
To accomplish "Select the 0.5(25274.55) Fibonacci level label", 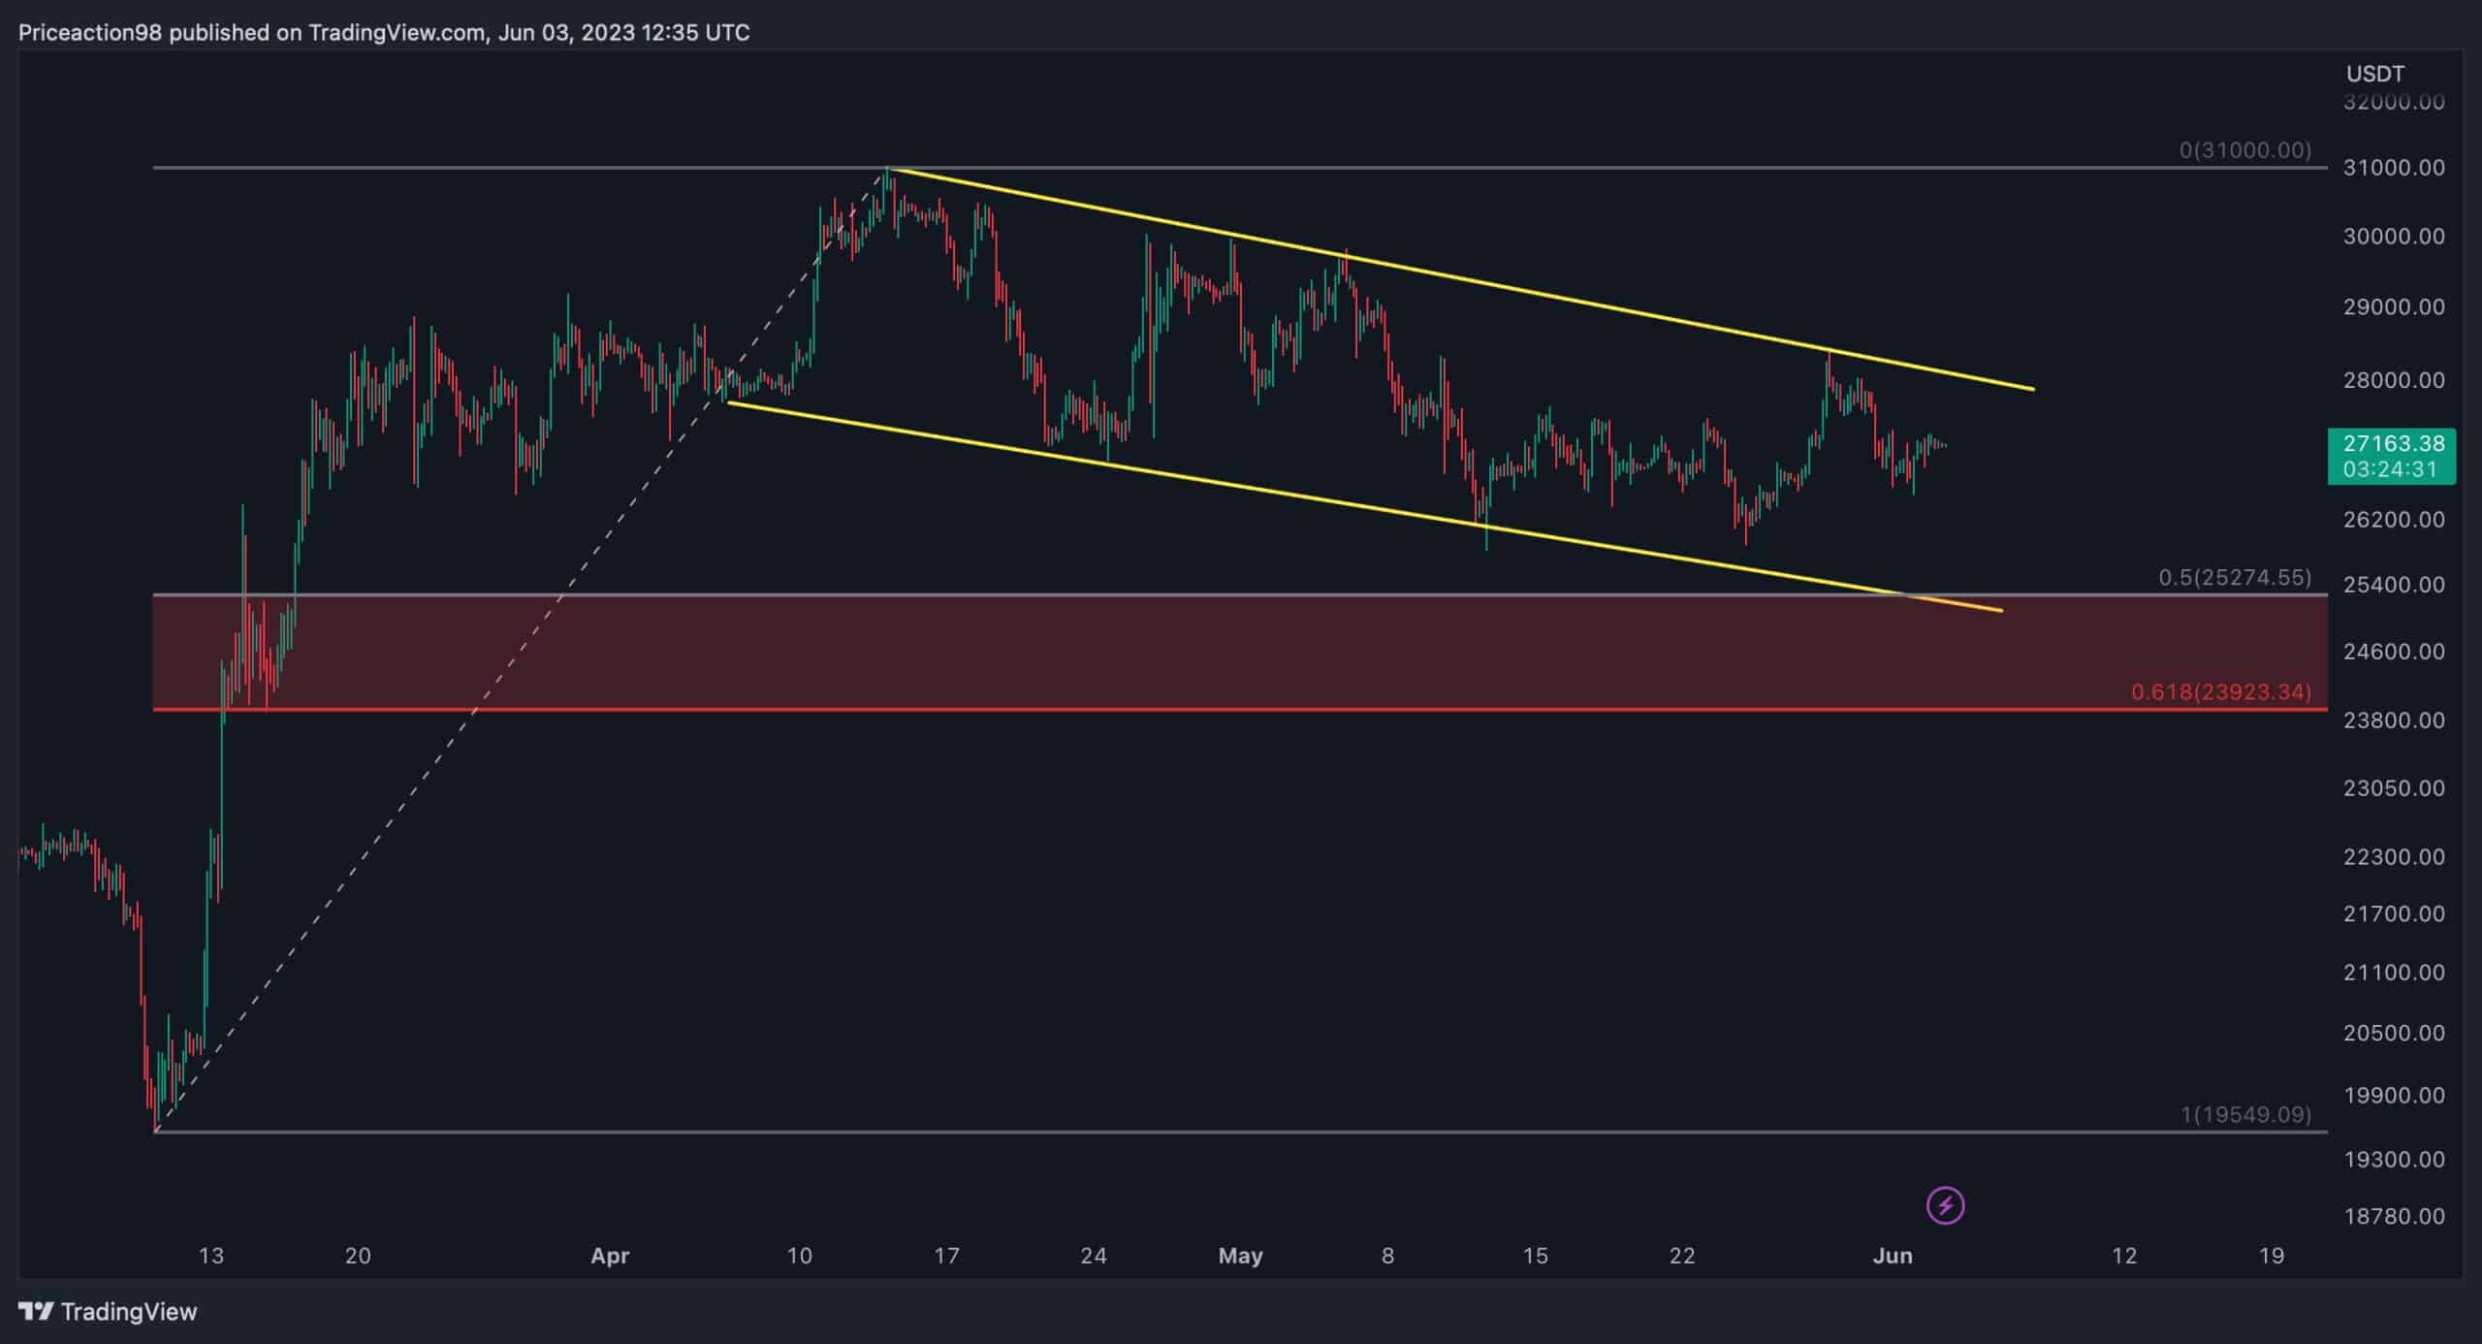I will pos(2234,578).
